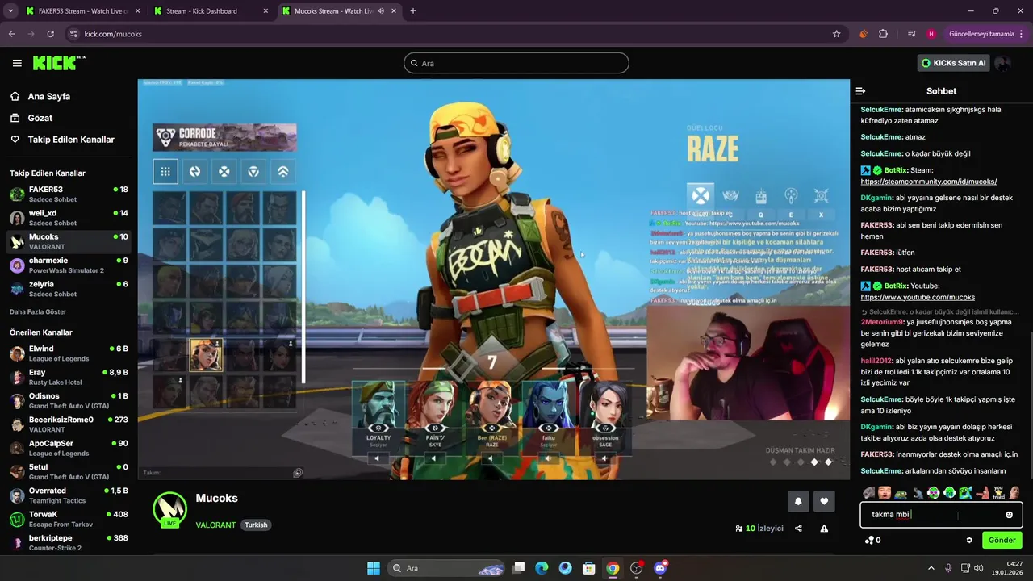
Task: Open Windows Start menu
Action: coord(373,568)
